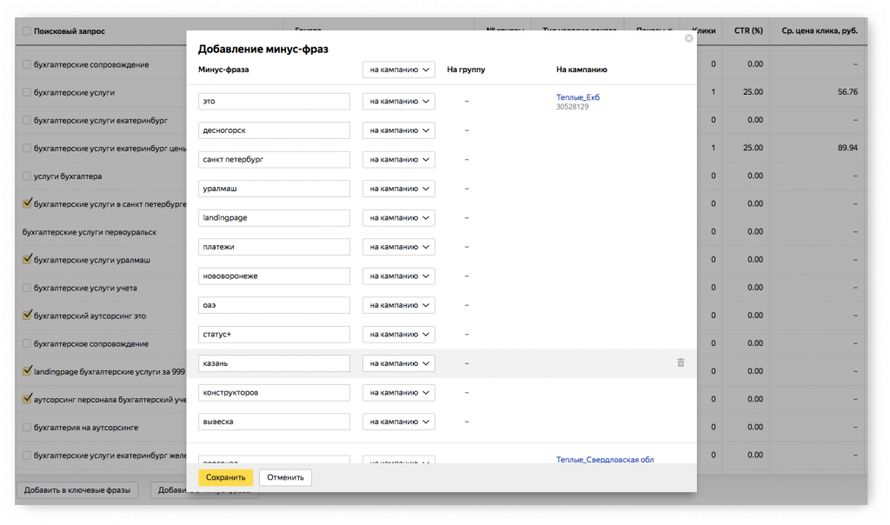Uncheck бухгалтерские услуги уралмаш
This screenshot has width=890, height=525.
pos(27,259)
